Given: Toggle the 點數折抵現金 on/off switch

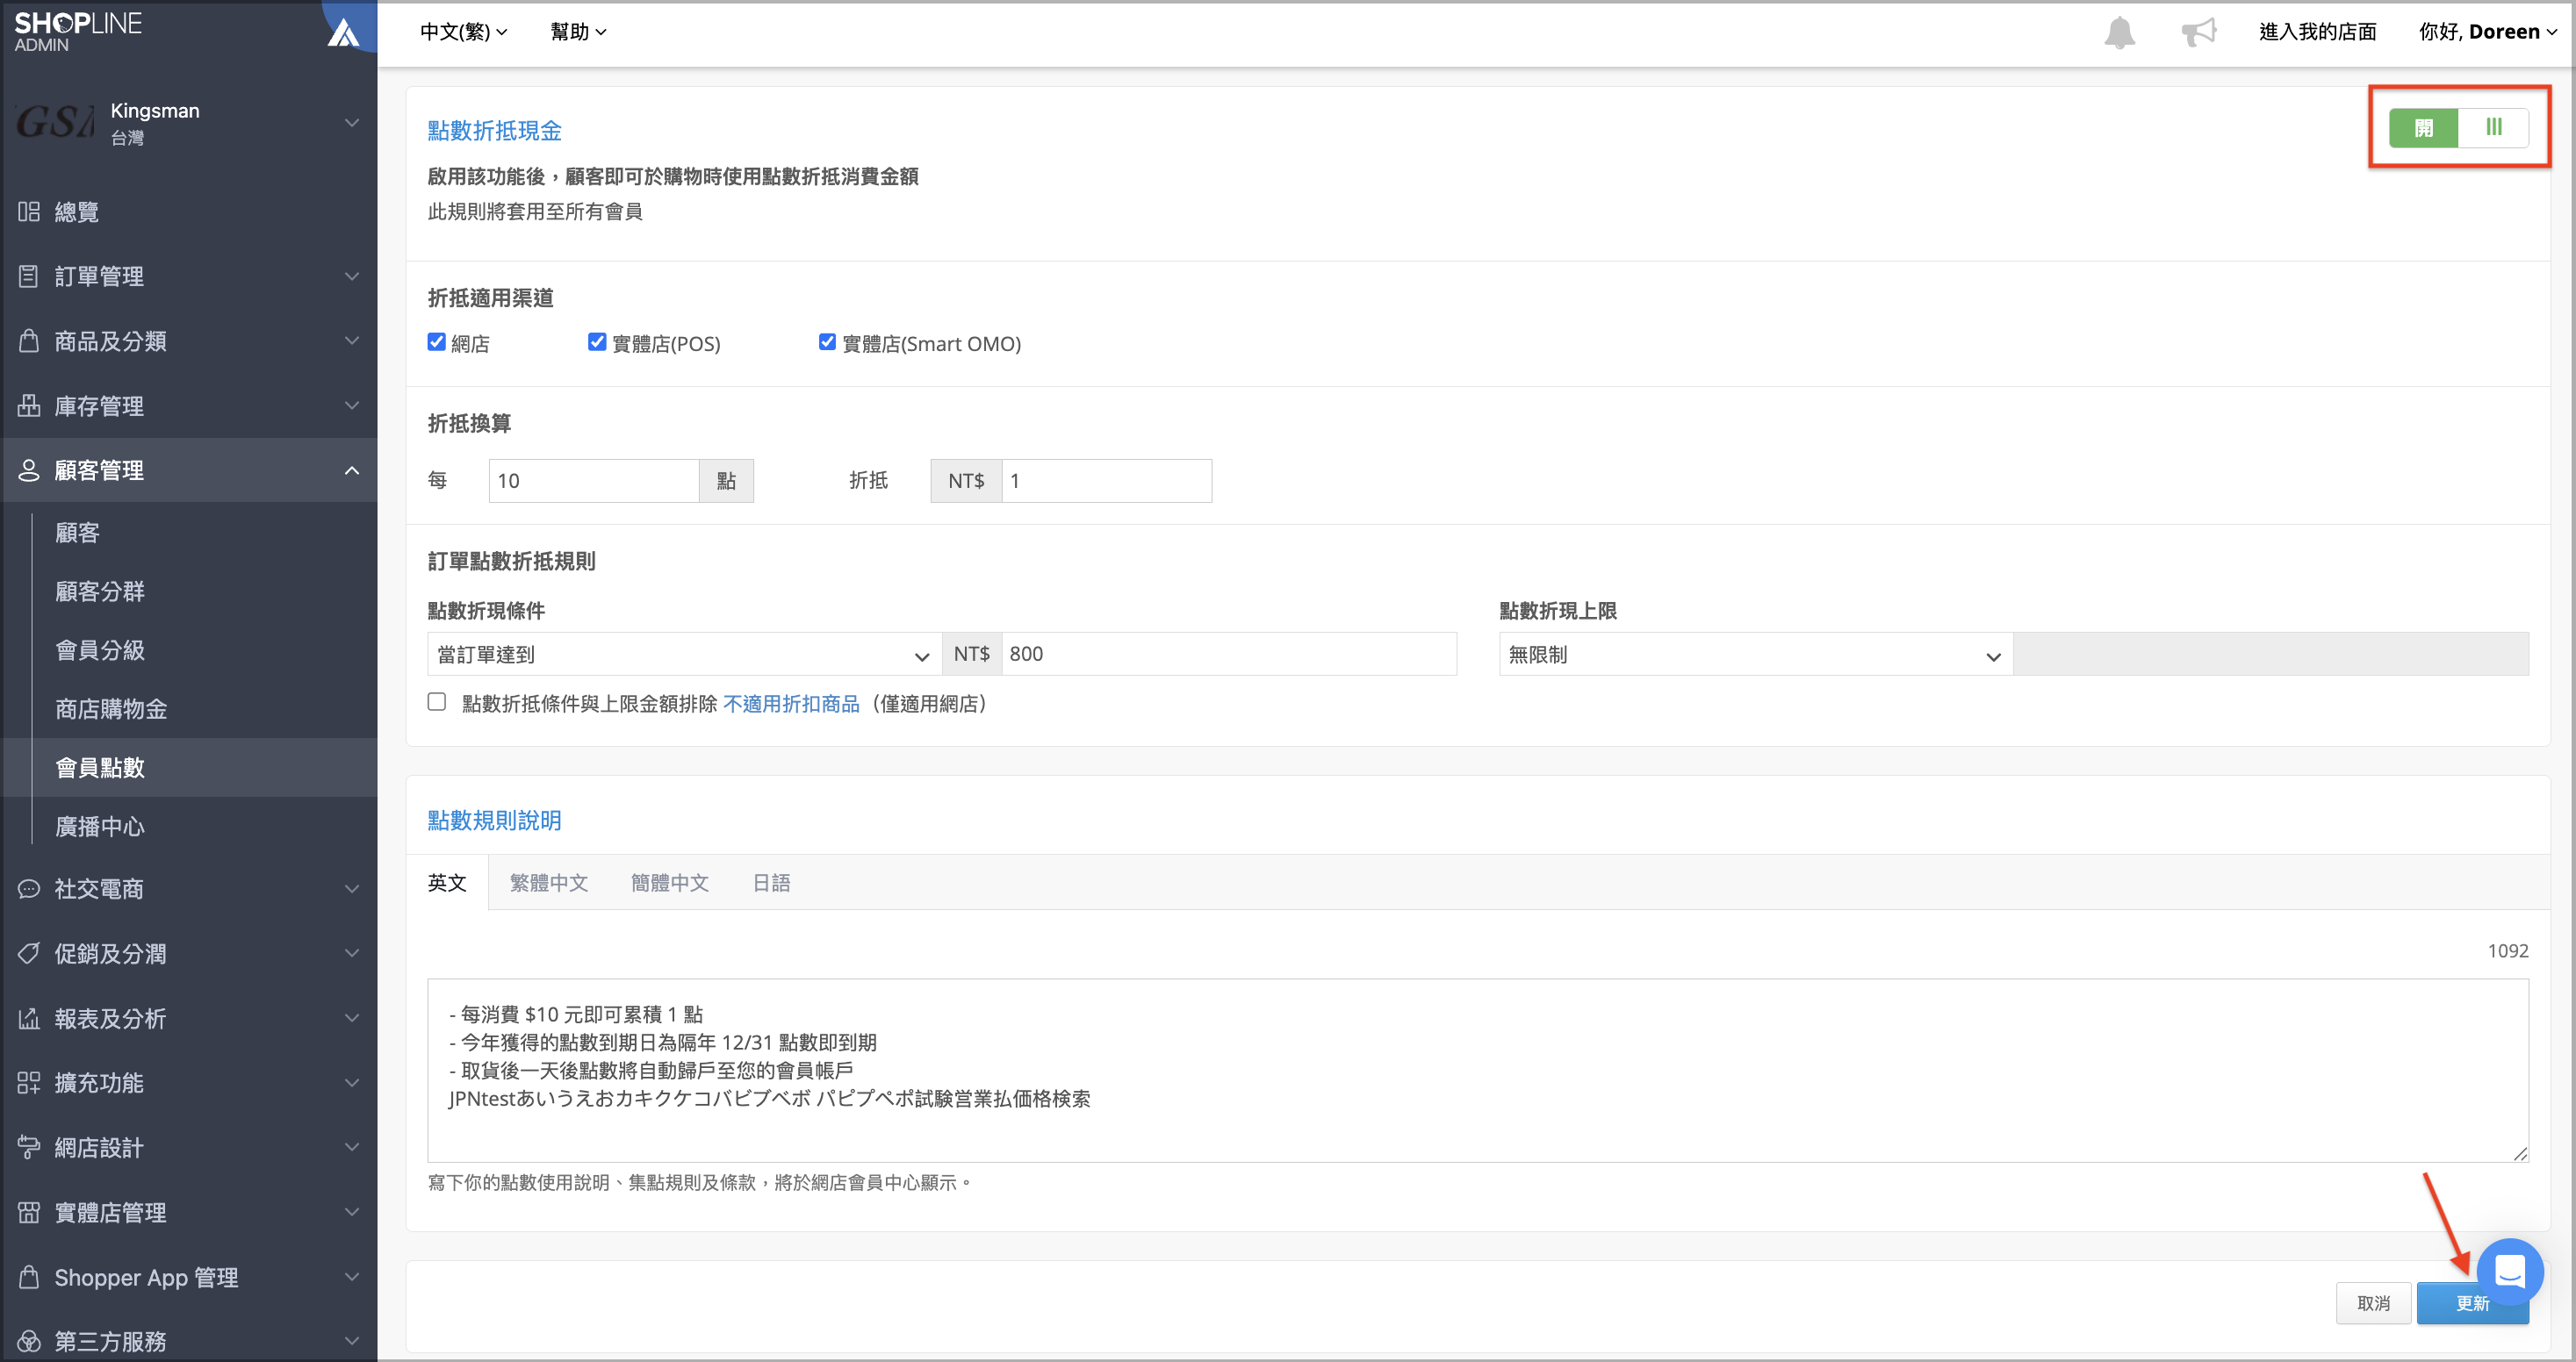Looking at the screenshot, I should [x=2458, y=127].
